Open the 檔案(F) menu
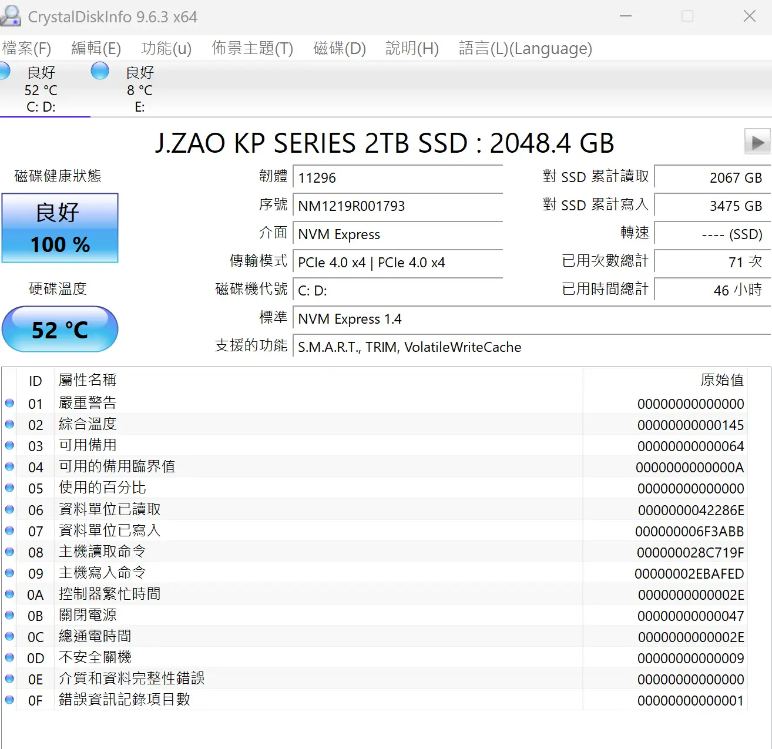The image size is (772, 749). pos(26,48)
